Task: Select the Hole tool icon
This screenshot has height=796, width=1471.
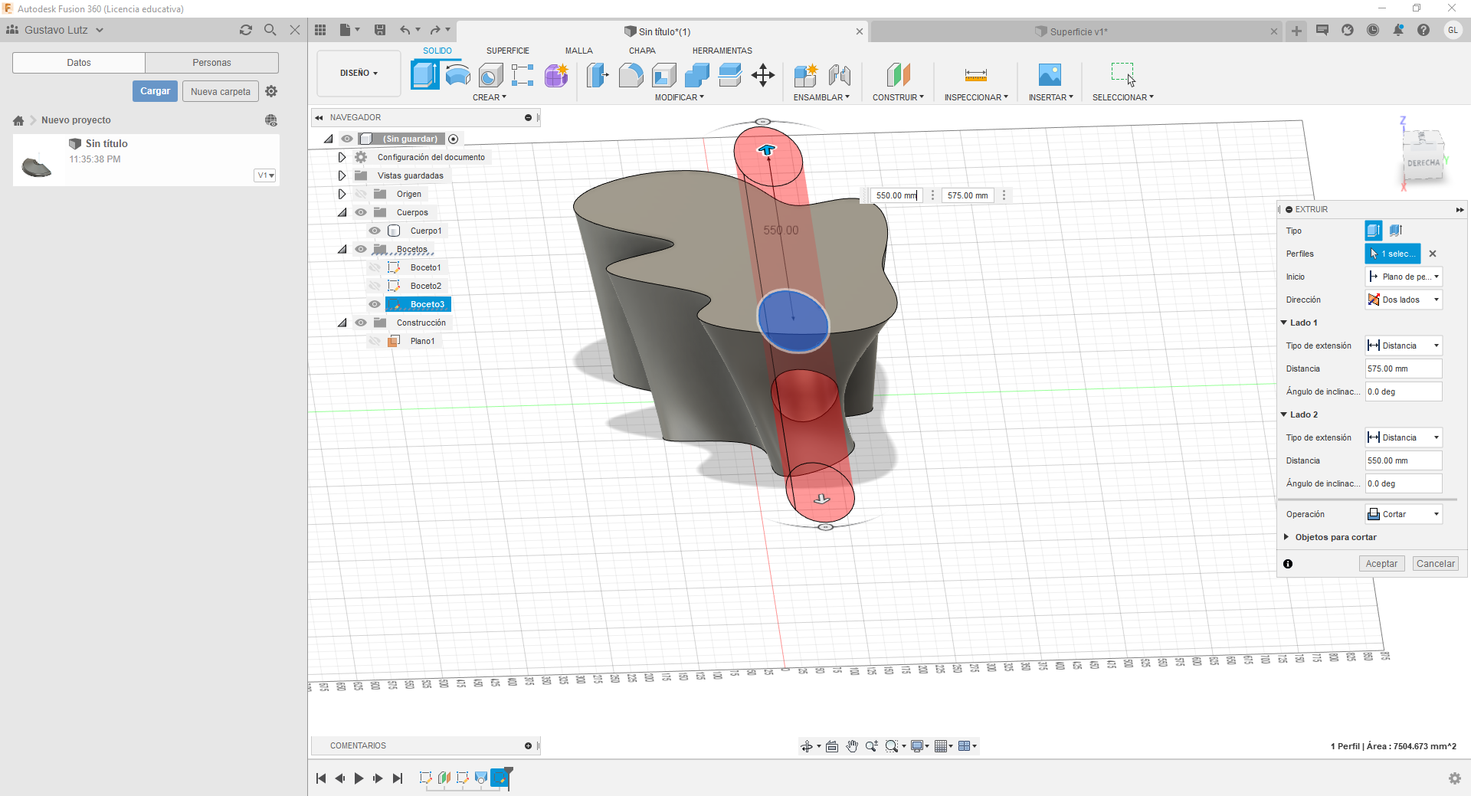Action: tap(490, 75)
